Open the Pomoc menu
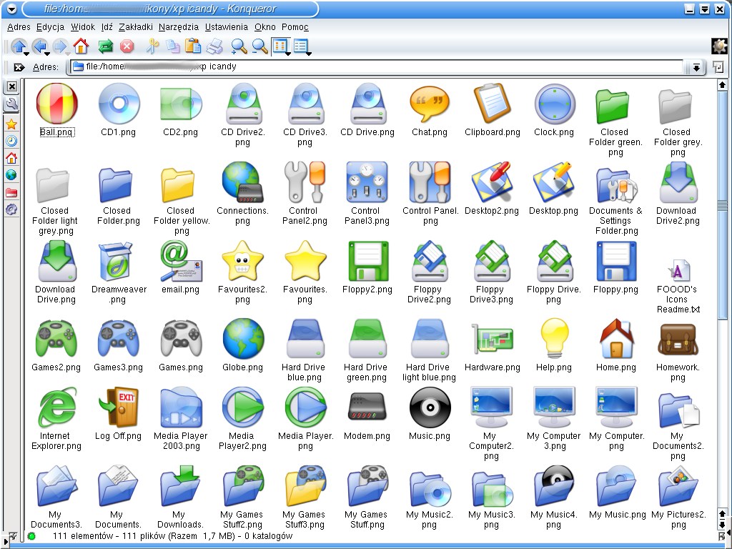 click(295, 27)
